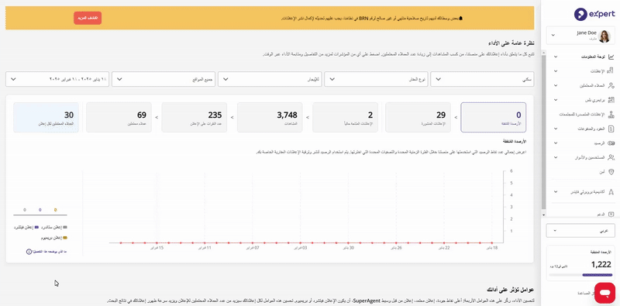Image resolution: width=620 pixels, height=306 pixels.
Task: Open the users and roles people icon
Action: tap(611, 157)
